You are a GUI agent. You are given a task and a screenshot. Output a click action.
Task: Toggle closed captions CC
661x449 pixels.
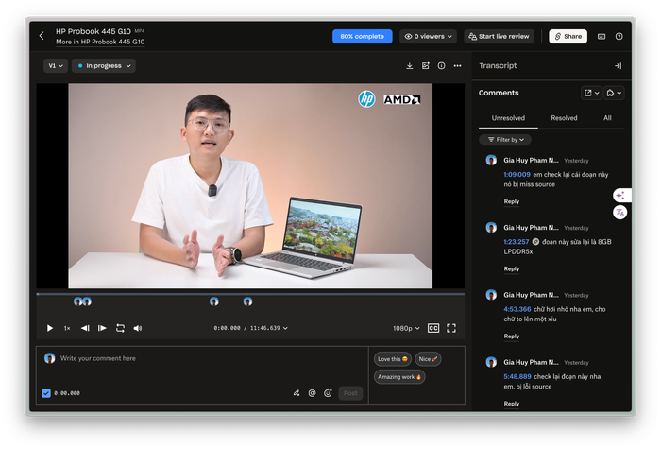point(433,328)
